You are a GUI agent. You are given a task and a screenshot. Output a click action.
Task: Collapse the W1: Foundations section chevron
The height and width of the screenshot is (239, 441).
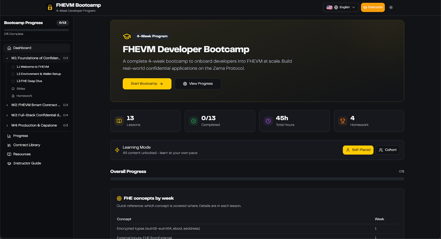tap(7, 58)
